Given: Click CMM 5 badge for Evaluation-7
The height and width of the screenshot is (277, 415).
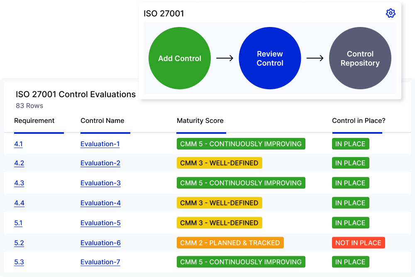Looking at the screenshot, I should coord(241,262).
